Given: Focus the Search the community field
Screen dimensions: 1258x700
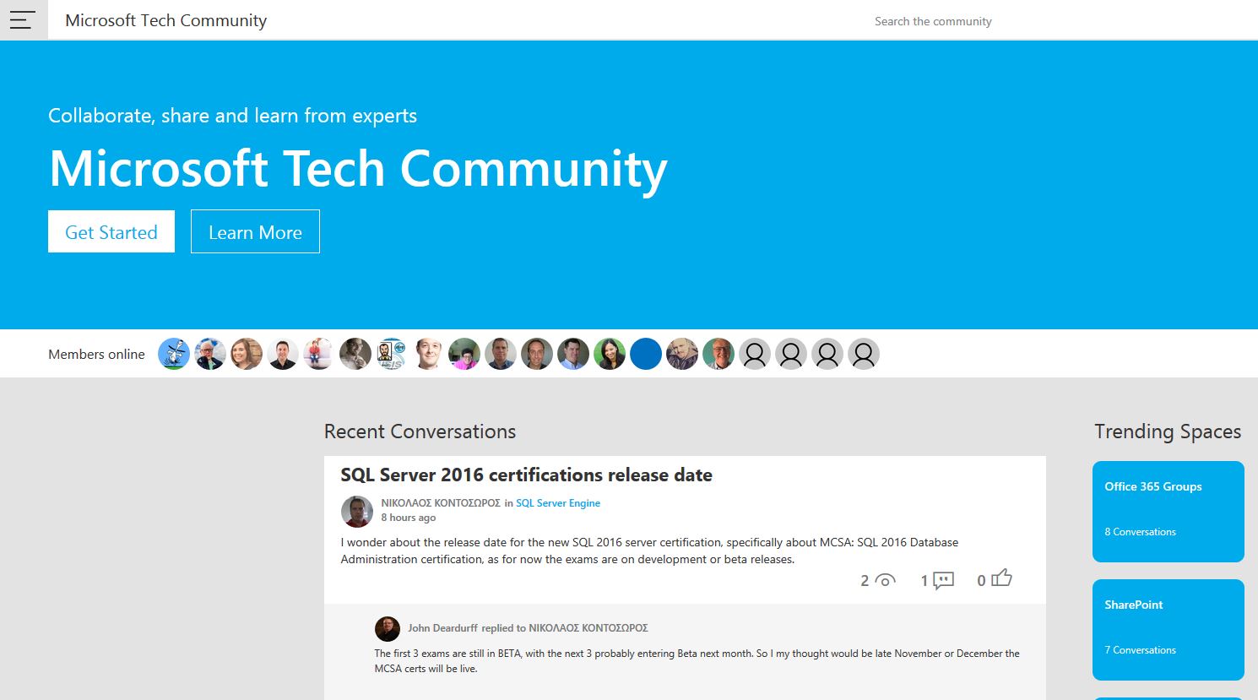Looking at the screenshot, I should click(933, 21).
